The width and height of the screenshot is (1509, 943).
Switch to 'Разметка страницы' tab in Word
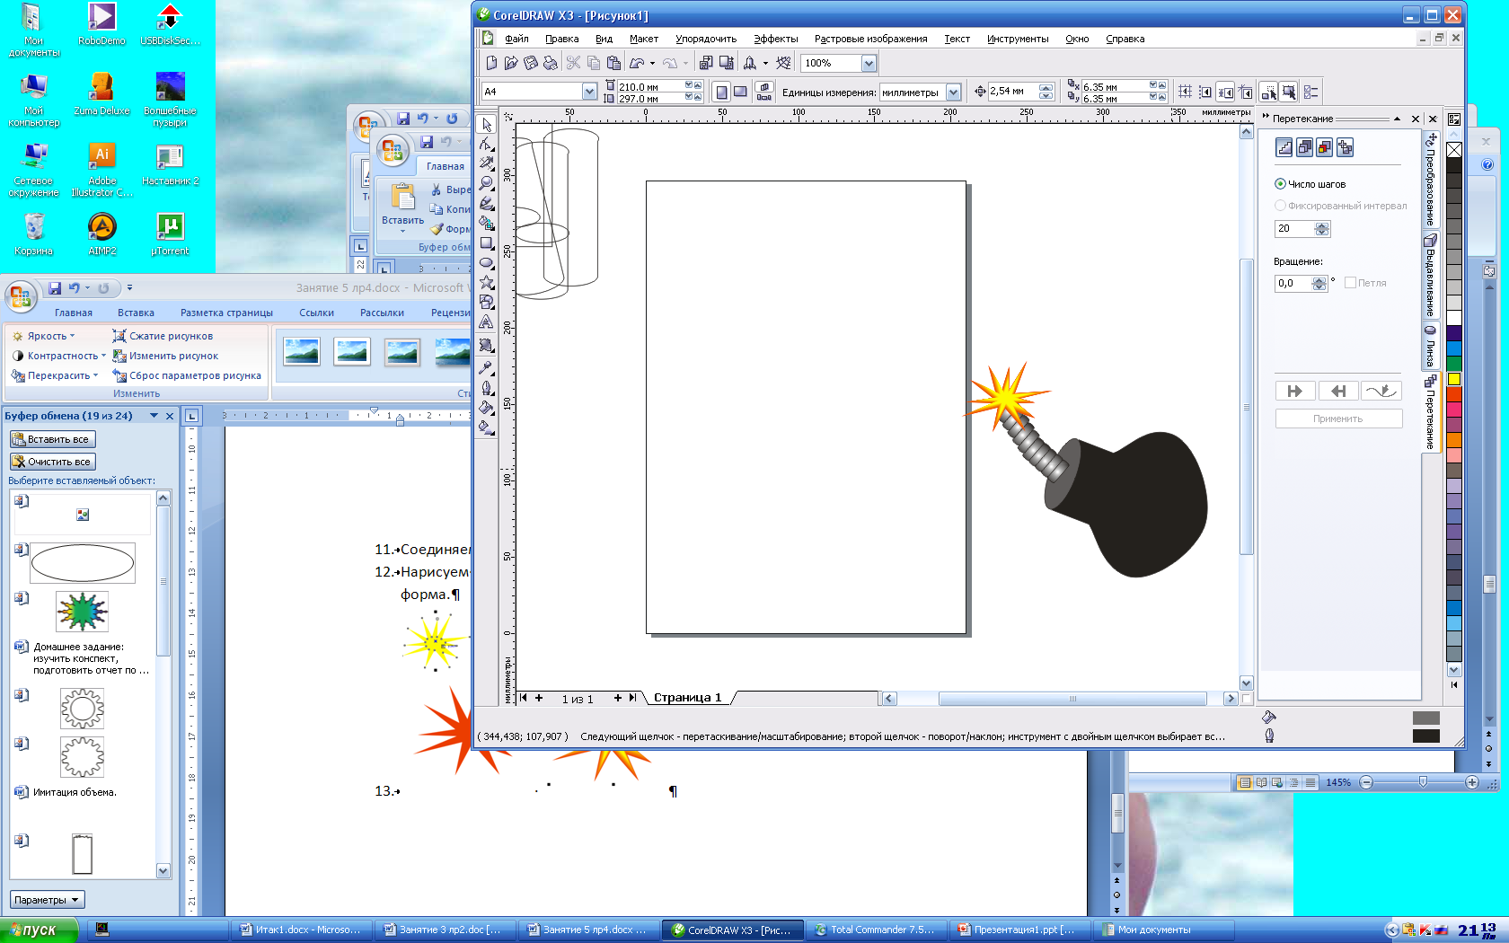226,313
